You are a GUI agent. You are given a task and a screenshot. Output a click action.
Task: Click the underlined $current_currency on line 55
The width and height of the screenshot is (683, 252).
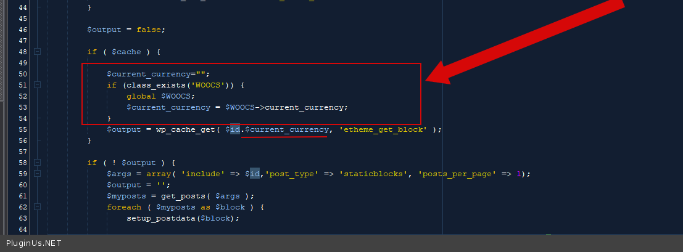click(287, 129)
